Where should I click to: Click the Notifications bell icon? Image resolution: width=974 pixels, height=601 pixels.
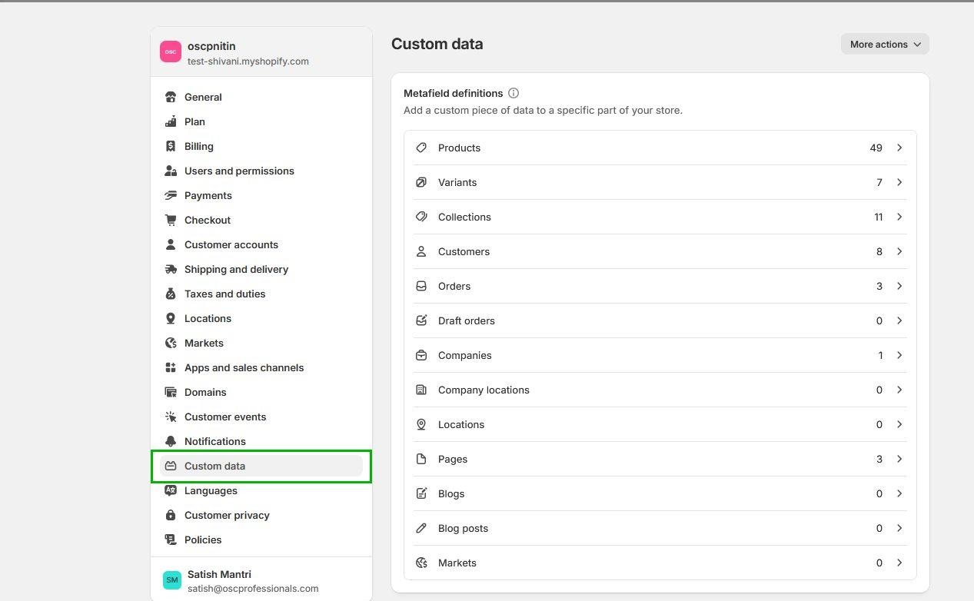[171, 442]
